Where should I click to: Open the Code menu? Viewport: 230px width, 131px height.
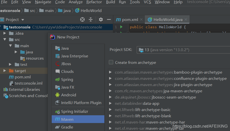pyautogui.click(x=60, y=2)
